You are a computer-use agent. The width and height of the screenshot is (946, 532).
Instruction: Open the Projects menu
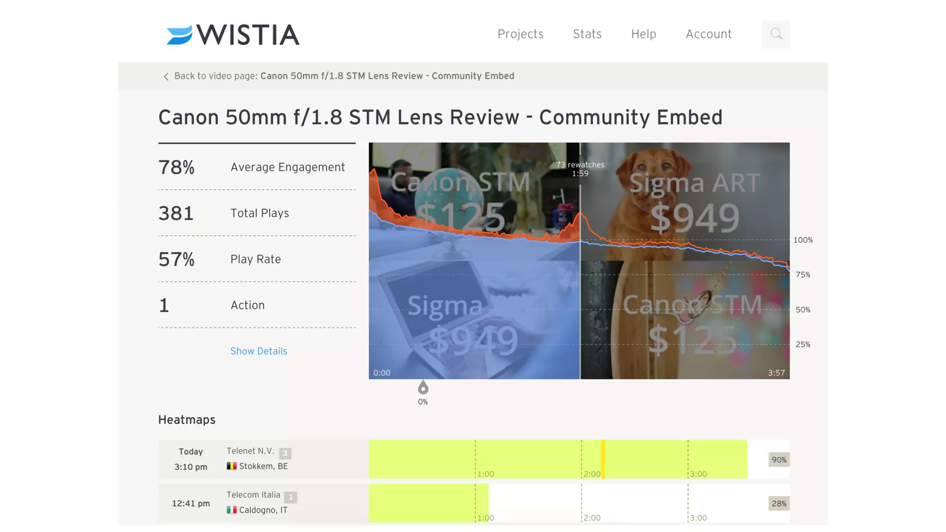[520, 34]
